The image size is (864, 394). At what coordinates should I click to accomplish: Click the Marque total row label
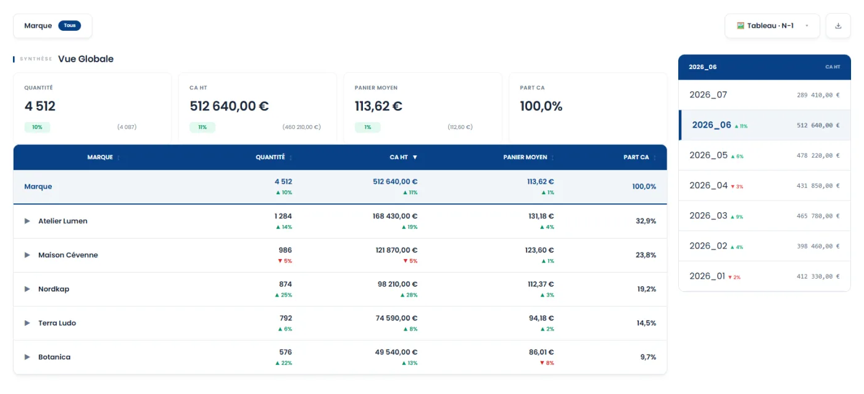tap(38, 187)
